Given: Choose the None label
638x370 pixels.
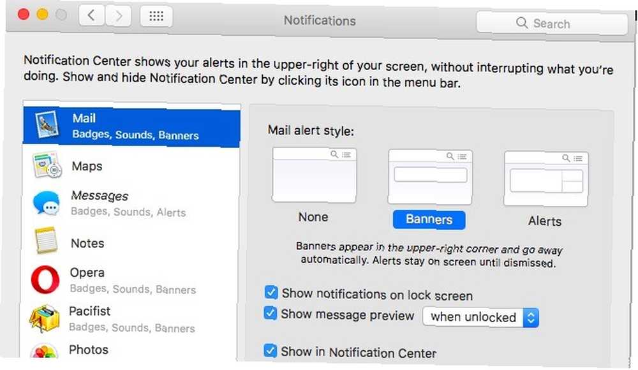Looking at the screenshot, I should (313, 217).
